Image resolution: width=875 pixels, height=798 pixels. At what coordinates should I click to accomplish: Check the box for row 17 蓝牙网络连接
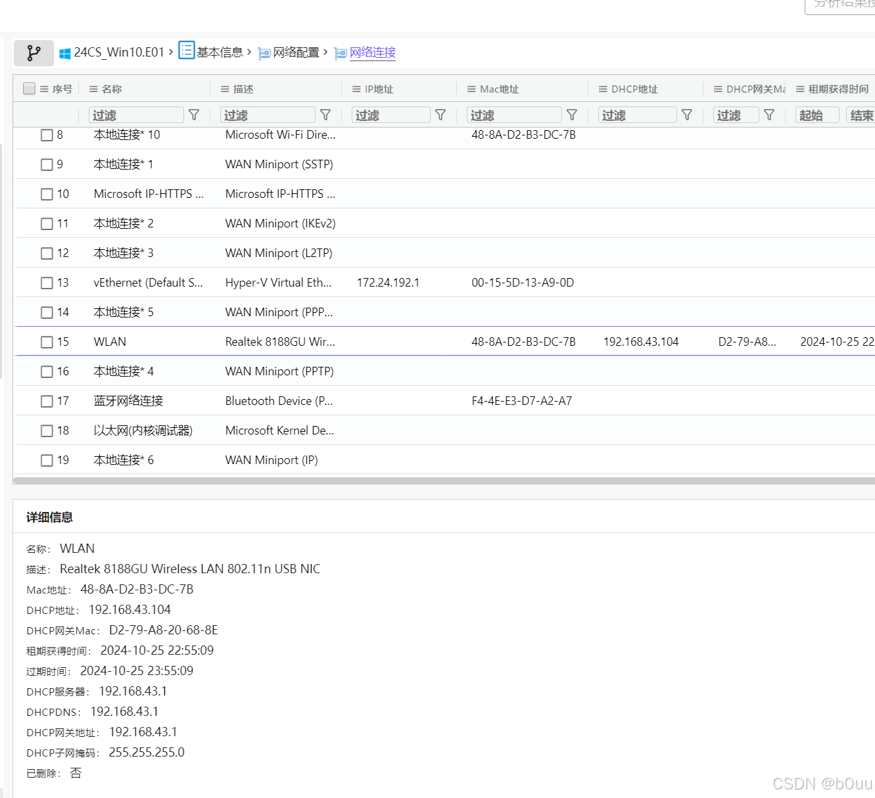tap(47, 401)
